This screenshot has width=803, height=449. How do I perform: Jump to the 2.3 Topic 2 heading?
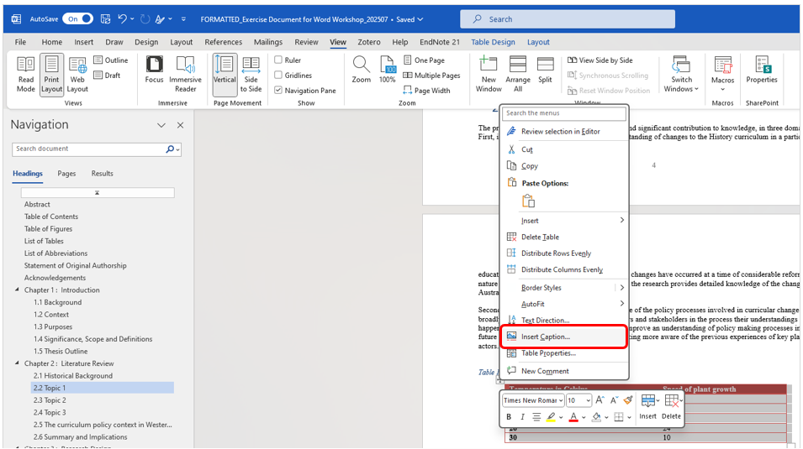[50, 400]
